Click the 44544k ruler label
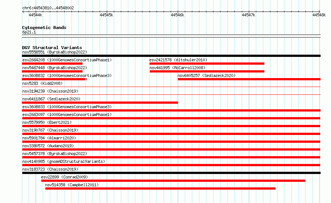331x203 pixels. coord(35,15)
